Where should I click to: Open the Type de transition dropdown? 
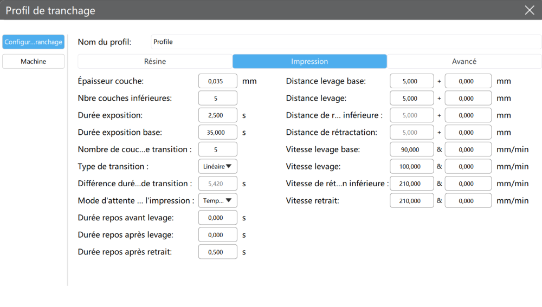click(x=218, y=166)
